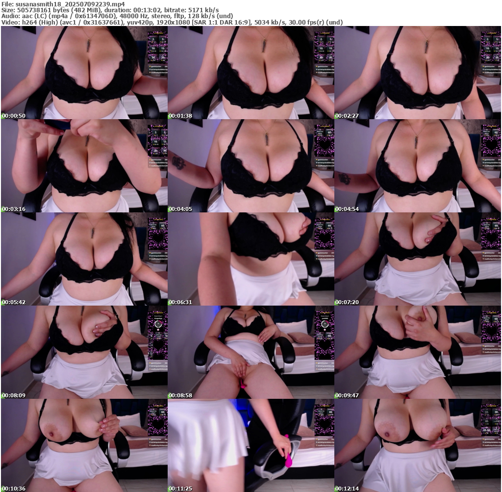Open the frame stamped 00:06:31

point(251,259)
